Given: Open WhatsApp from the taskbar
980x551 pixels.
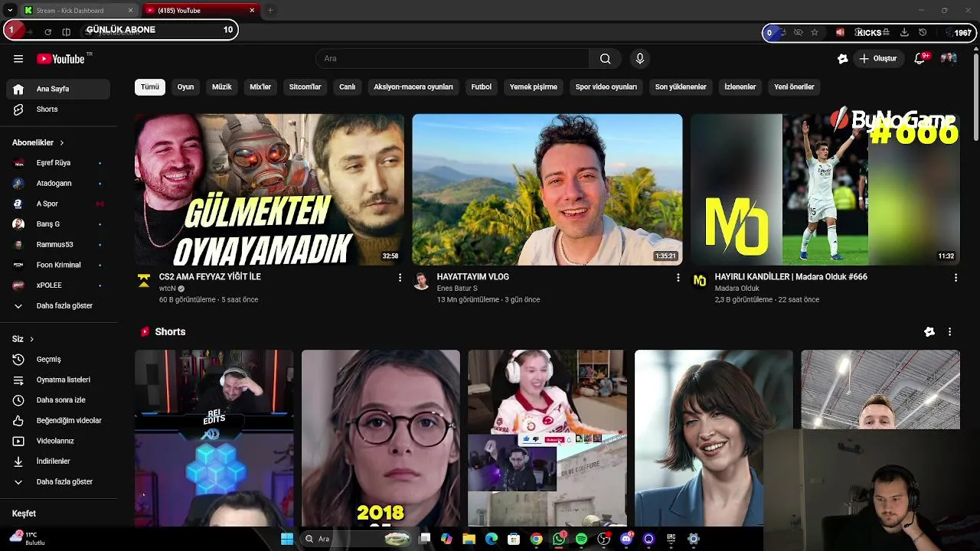Looking at the screenshot, I should tap(559, 539).
